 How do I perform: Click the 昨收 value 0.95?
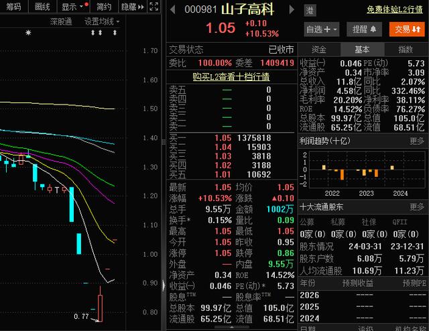pyautogui.click(x=286, y=242)
